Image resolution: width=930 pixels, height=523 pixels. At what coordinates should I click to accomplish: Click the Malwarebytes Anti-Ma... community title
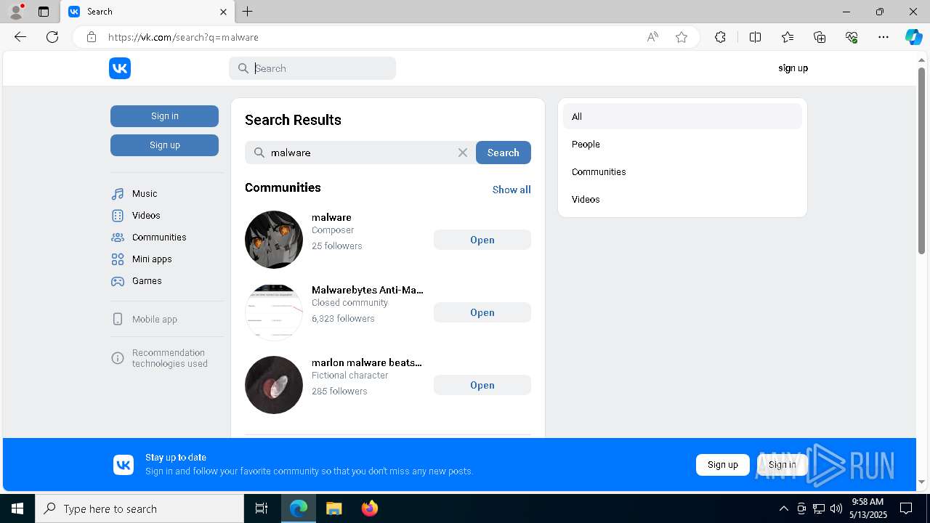[x=367, y=290]
